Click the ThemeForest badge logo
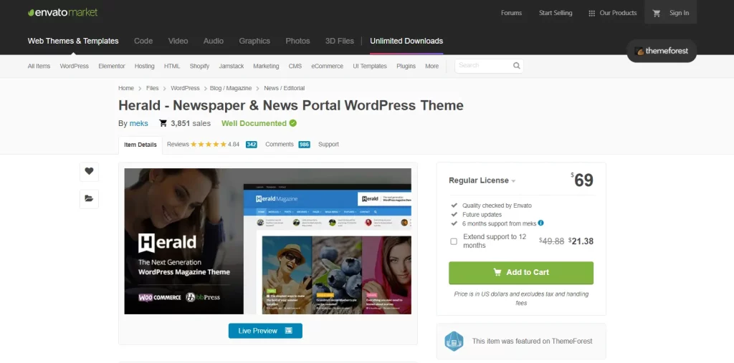 [662, 51]
